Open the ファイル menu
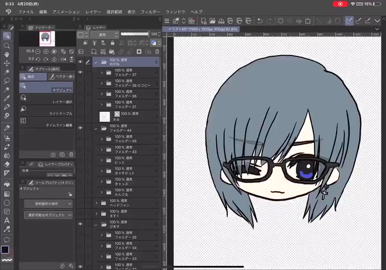Image resolution: width=386 pixels, height=270 pixels. coord(26,12)
